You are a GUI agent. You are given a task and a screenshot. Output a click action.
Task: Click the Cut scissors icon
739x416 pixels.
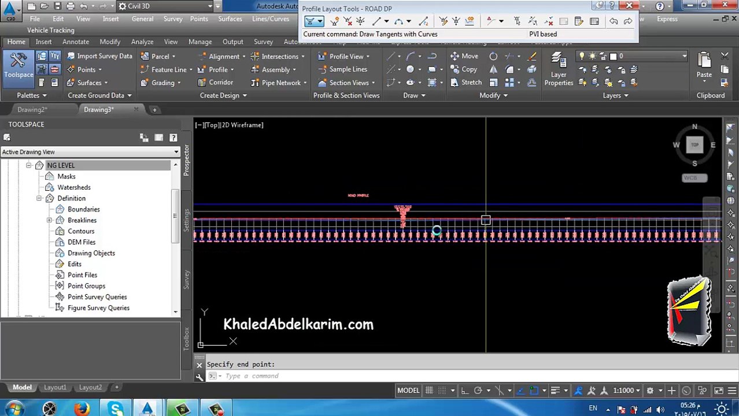click(x=725, y=56)
